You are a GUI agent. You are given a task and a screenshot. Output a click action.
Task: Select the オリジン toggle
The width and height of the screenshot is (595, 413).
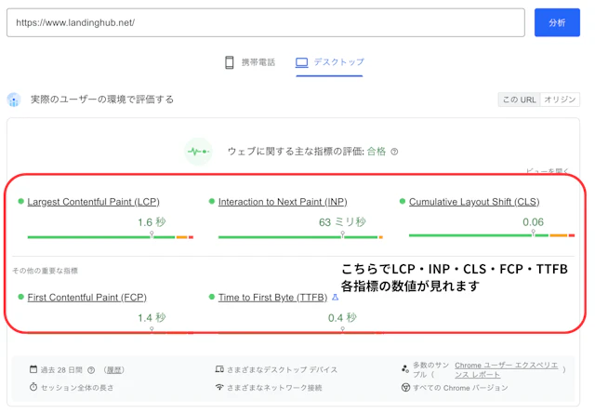click(x=560, y=100)
